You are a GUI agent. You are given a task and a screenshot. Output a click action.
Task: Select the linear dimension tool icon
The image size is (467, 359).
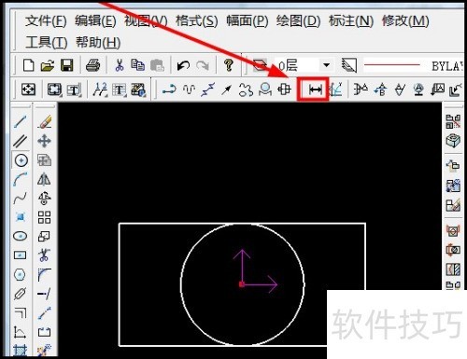pos(315,90)
